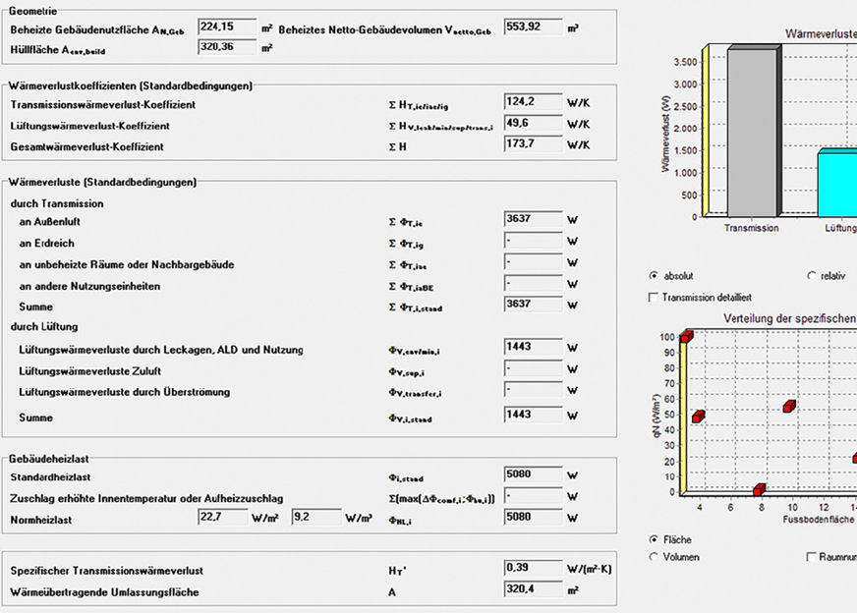This screenshot has height=613, width=857.
Task: Tick the 'Raumnum…' checkbox below the scatter chart
Action: [x=811, y=557]
